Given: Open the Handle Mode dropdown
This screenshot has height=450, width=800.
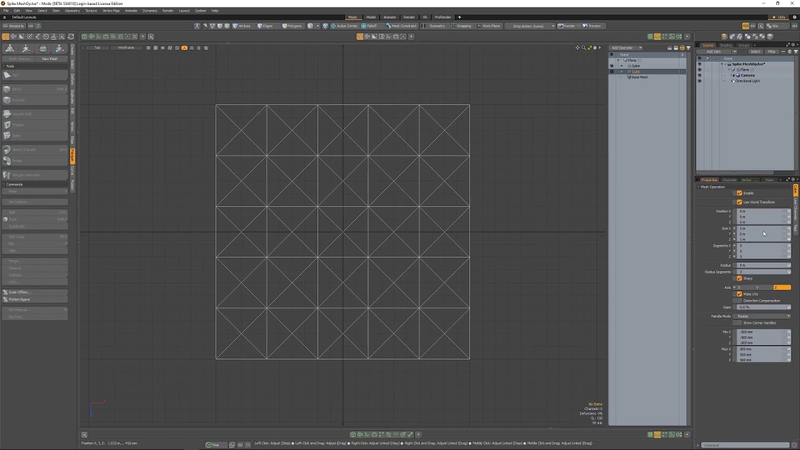Looking at the screenshot, I should [762, 316].
